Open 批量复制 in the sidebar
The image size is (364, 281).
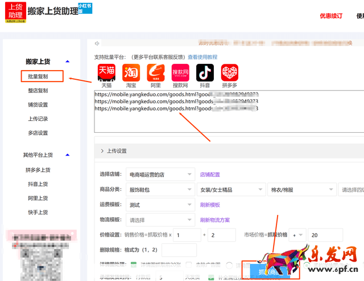[x=38, y=76]
